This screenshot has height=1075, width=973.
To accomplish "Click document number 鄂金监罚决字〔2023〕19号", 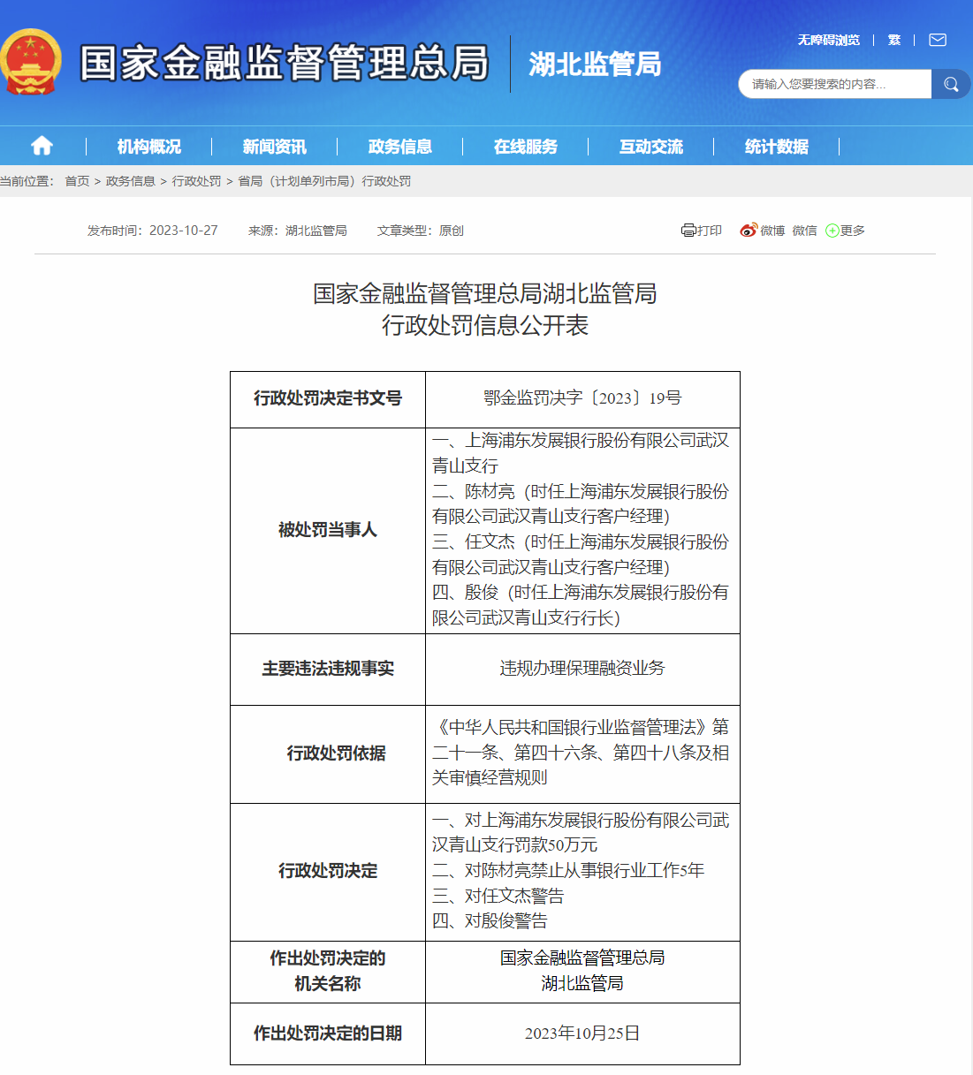I will [x=582, y=398].
